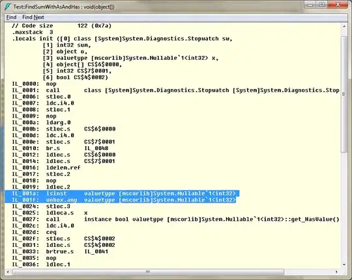This screenshot has height=280, width=352.
Task: Click the highlighted 'IL_001f: unbox.any' line
Action: pos(124,200)
